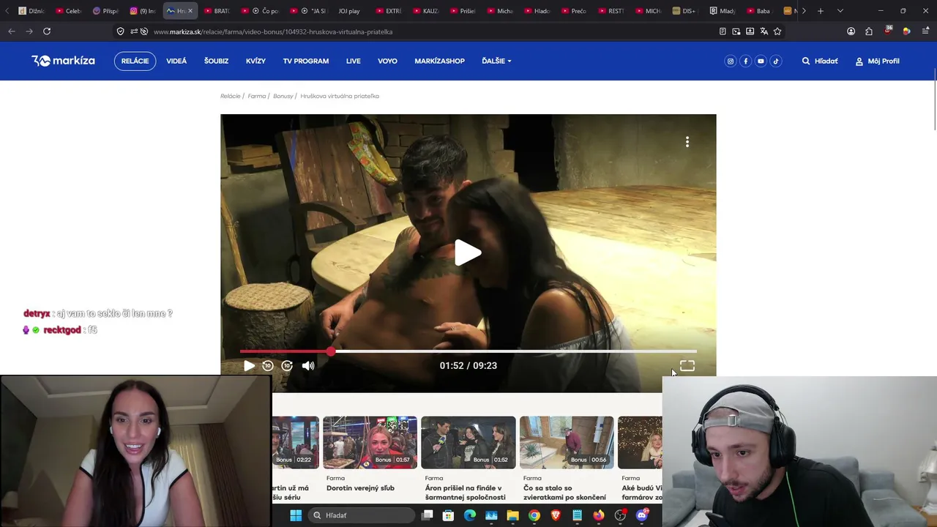Open the video player three-dot options menu
The height and width of the screenshot is (527, 937).
pyautogui.click(x=687, y=142)
